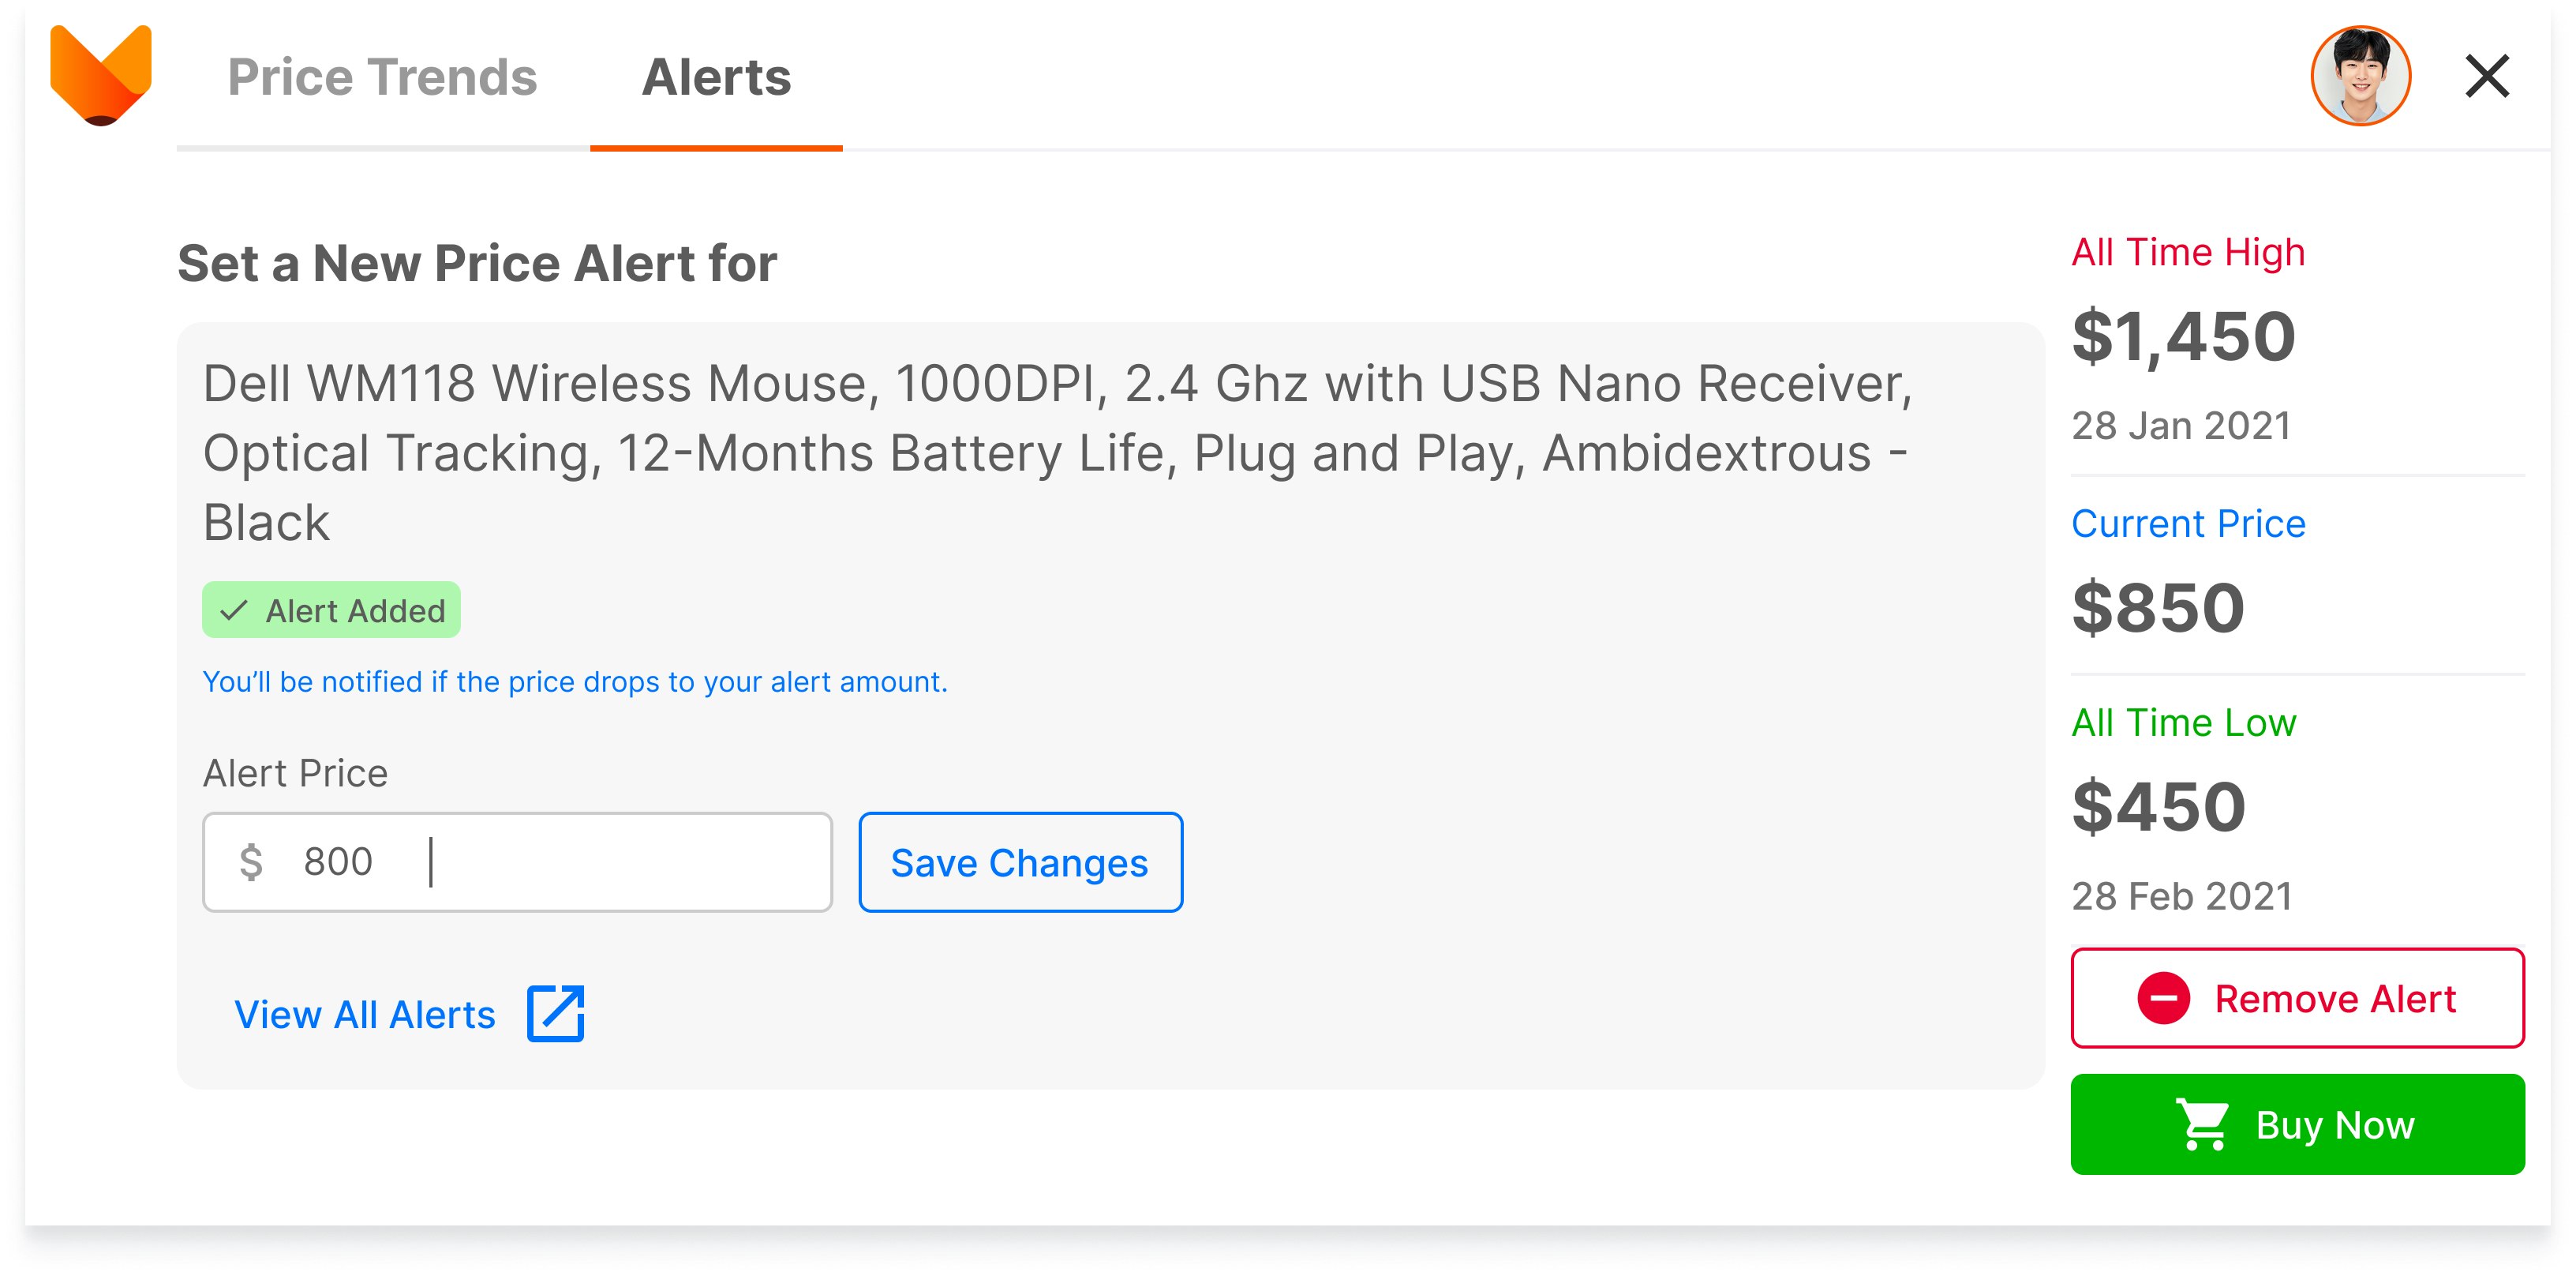Click the orange fox logo icon
This screenshot has height=1276, width=2576.
point(101,75)
